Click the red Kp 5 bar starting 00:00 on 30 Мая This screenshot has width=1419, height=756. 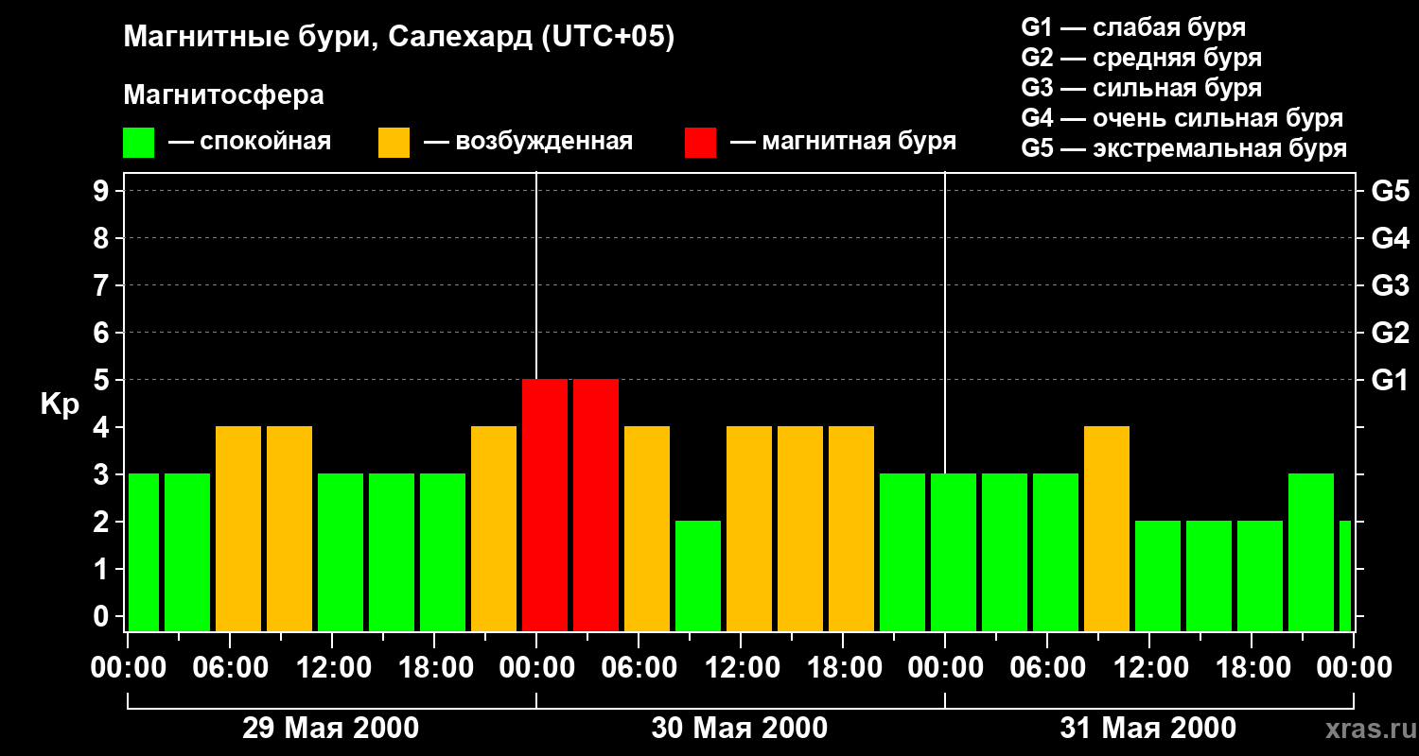point(545,506)
